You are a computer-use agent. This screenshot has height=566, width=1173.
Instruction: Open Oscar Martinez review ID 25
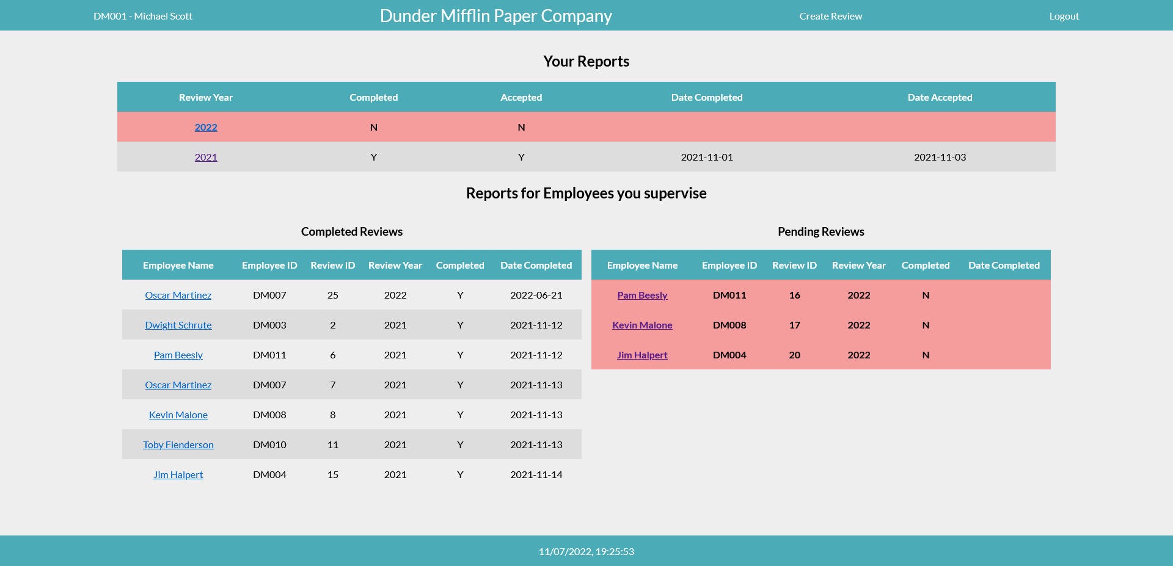178,295
